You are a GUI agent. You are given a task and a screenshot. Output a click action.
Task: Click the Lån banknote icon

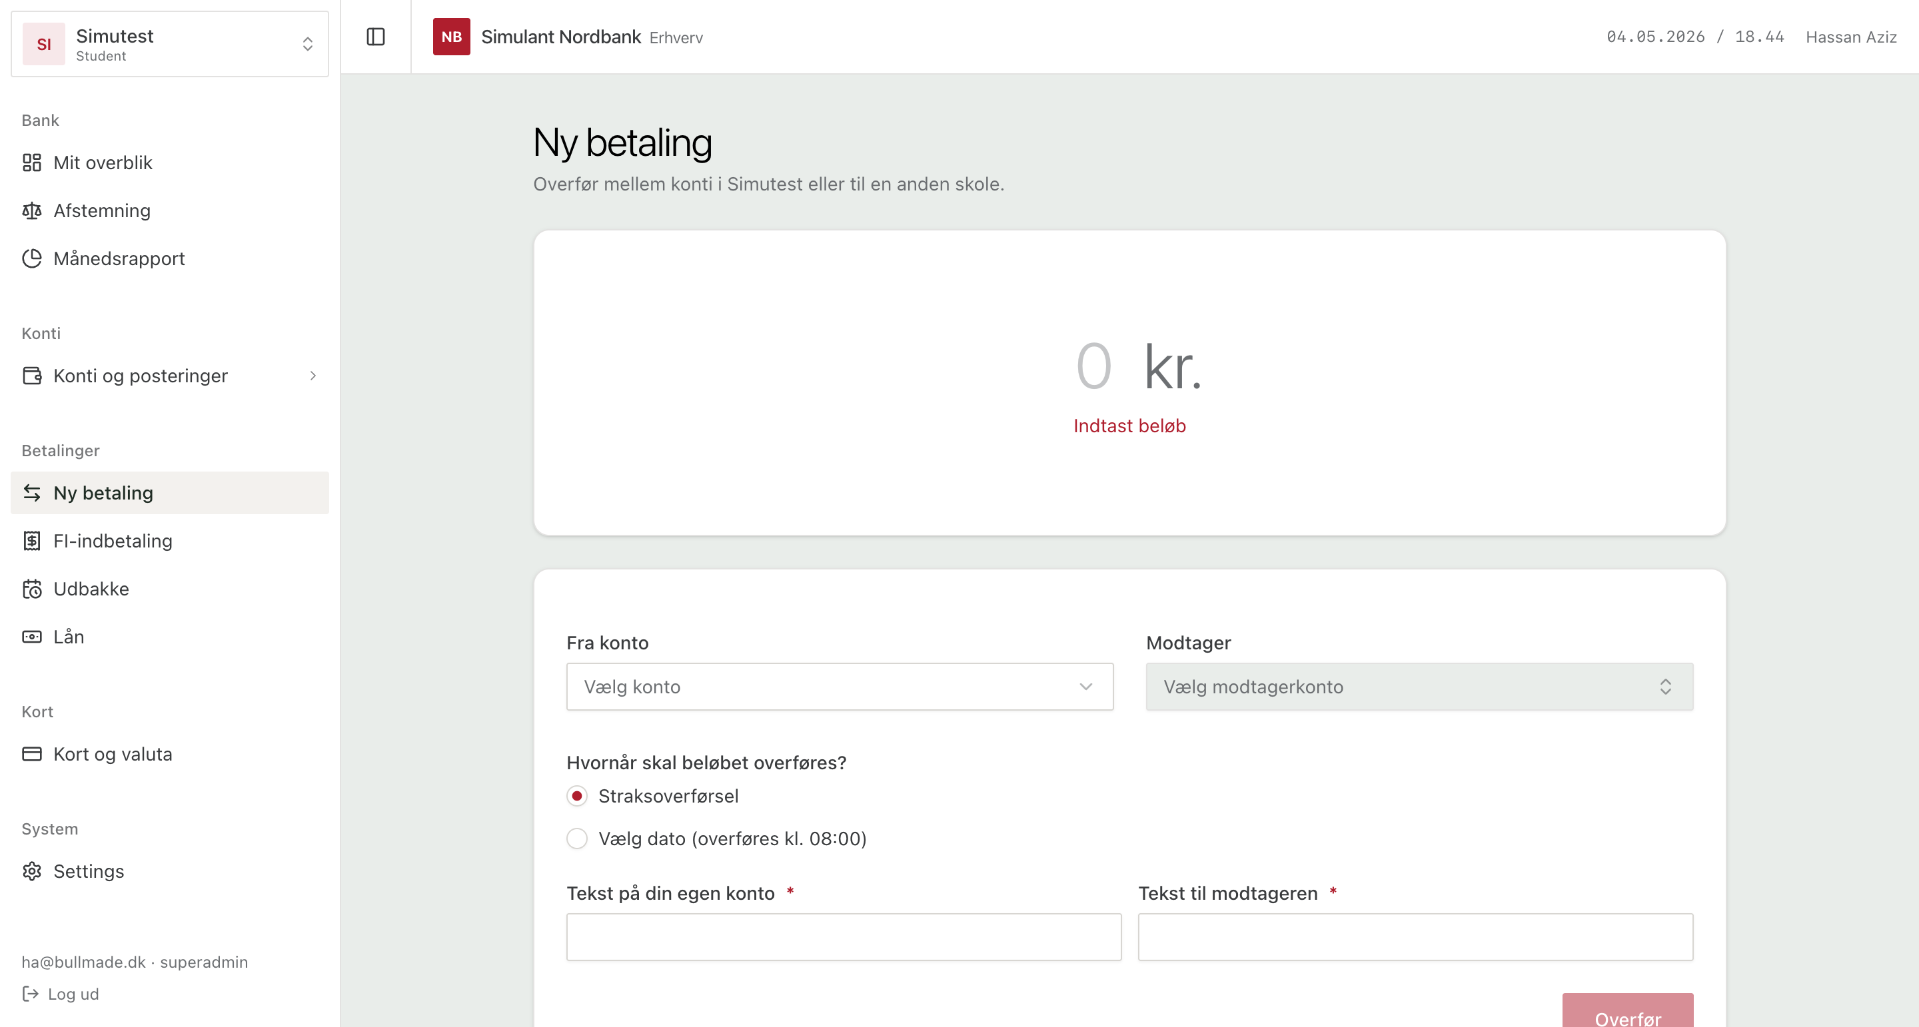[31, 637]
